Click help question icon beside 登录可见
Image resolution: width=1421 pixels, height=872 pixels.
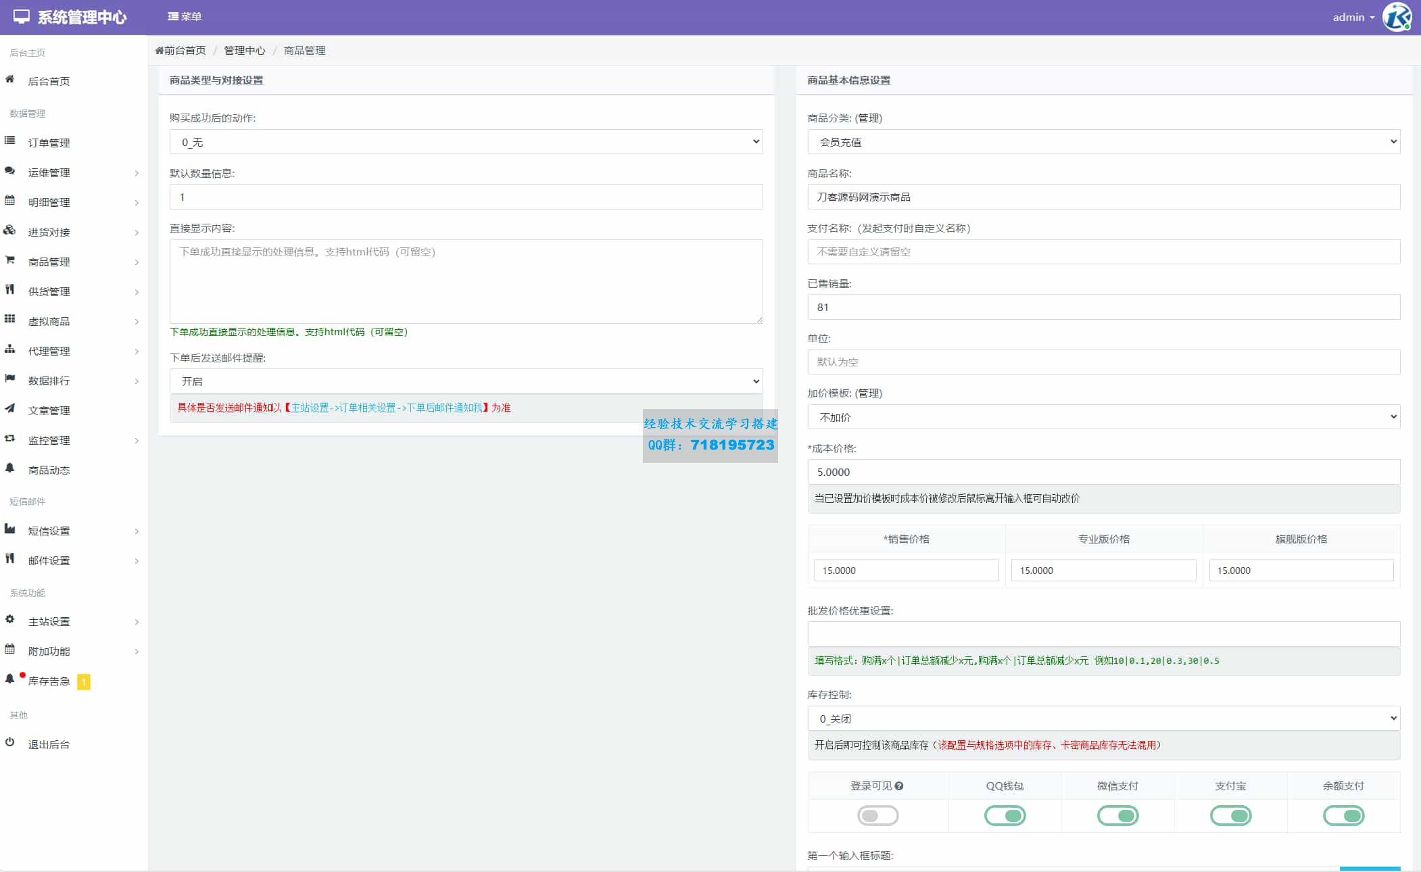(899, 786)
